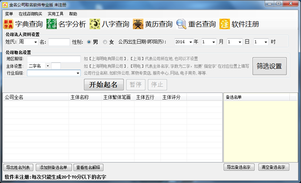The height and width of the screenshot is (183, 301).
Task: Open the 字典查询 dictionary lookup icon
Action: tap(8, 24)
